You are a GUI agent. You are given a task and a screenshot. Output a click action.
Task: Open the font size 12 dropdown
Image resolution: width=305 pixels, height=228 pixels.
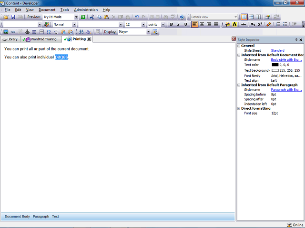pyautogui.click(x=143, y=24)
